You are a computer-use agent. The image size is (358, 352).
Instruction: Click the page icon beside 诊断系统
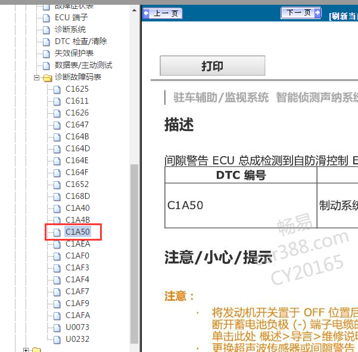coord(46,30)
